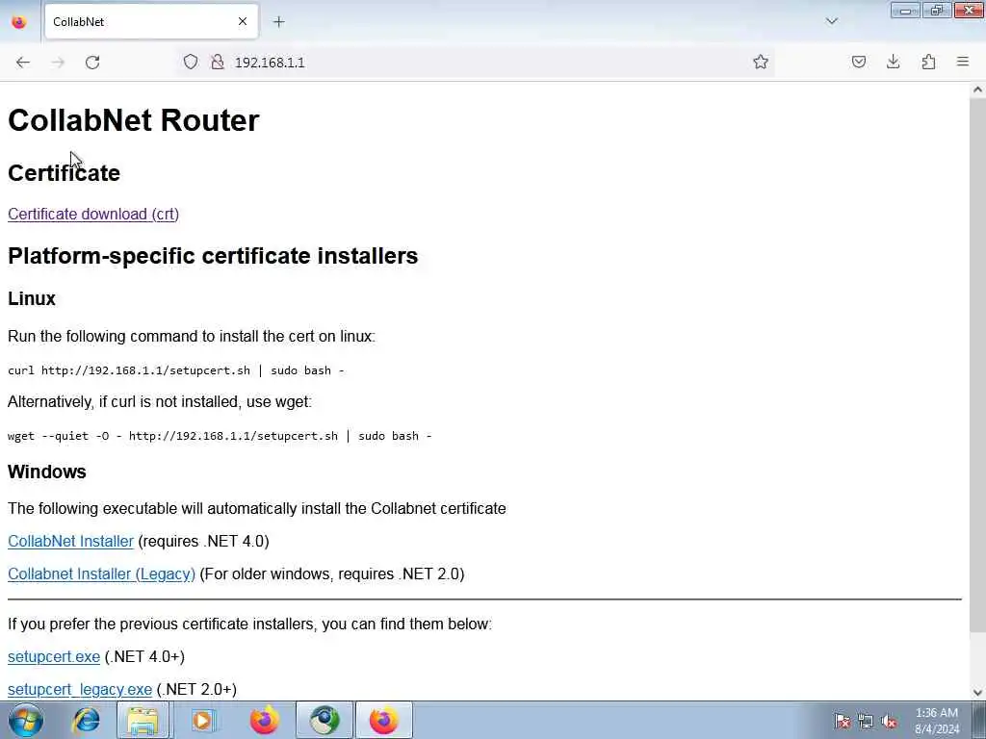The width and height of the screenshot is (986, 739).
Task: Open Windows Explorer from the taskbar
Action: click(143, 720)
